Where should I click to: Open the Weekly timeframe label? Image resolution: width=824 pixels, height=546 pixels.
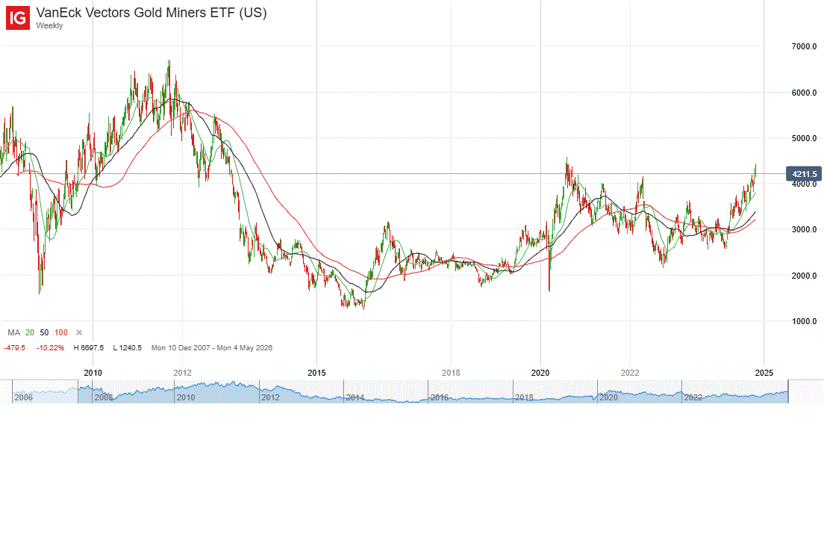point(49,25)
